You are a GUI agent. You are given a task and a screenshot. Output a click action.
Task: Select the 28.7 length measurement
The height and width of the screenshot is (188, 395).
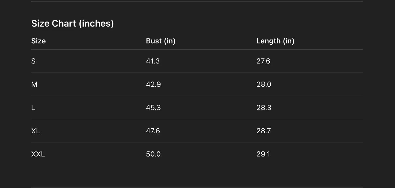(x=264, y=131)
